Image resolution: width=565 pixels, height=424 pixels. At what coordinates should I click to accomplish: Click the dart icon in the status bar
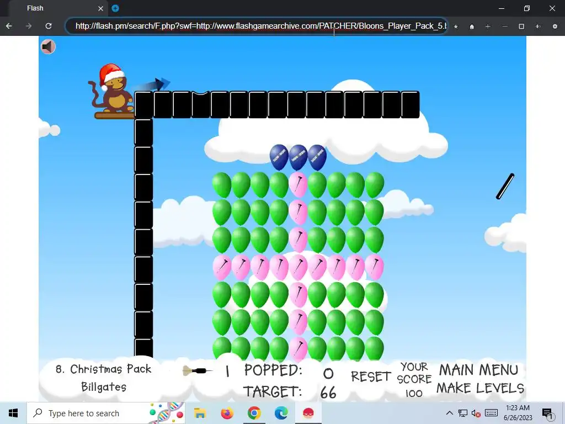[x=197, y=370]
